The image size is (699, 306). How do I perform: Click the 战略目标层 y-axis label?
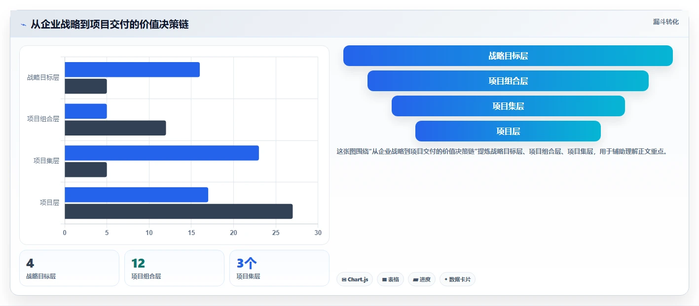[x=43, y=77]
